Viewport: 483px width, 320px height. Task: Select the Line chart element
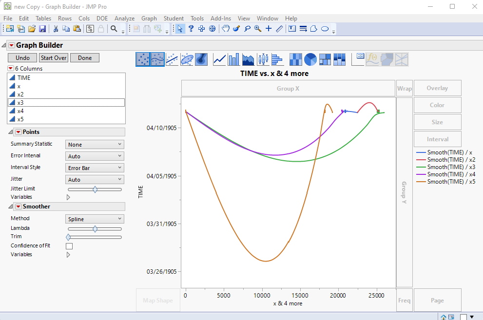pos(219,59)
